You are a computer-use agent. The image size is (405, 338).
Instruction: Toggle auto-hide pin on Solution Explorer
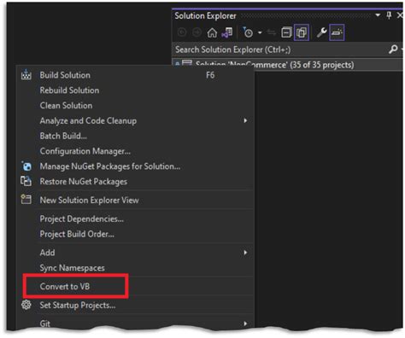[x=389, y=15]
